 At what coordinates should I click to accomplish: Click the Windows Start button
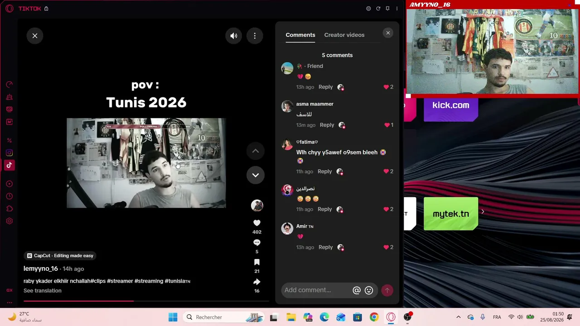coord(173,317)
